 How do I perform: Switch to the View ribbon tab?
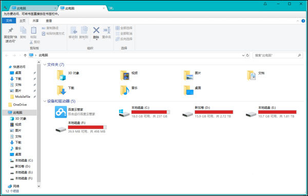coord(49,21)
